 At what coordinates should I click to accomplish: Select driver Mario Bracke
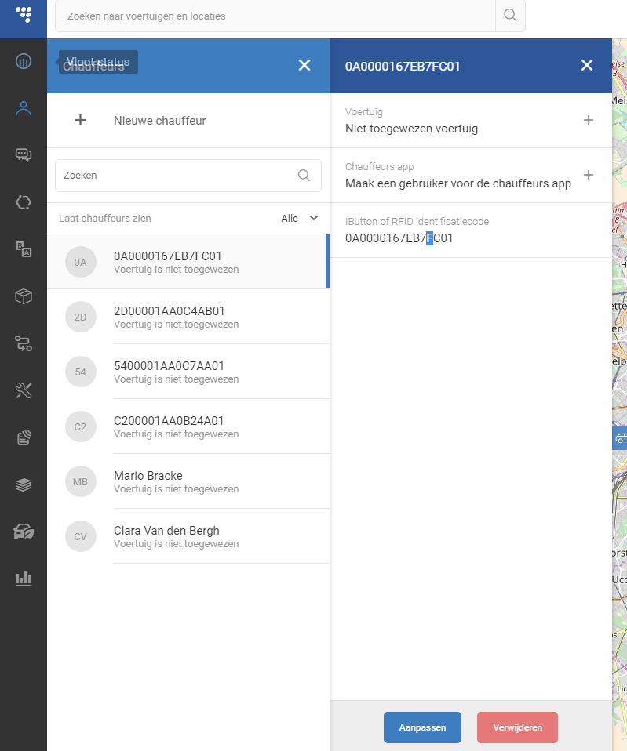click(x=188, y=481)
